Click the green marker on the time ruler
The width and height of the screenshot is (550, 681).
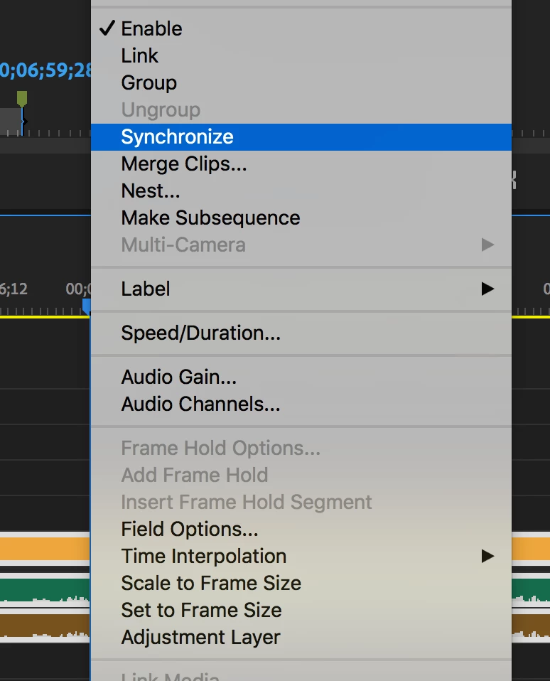tap(22, 98)
